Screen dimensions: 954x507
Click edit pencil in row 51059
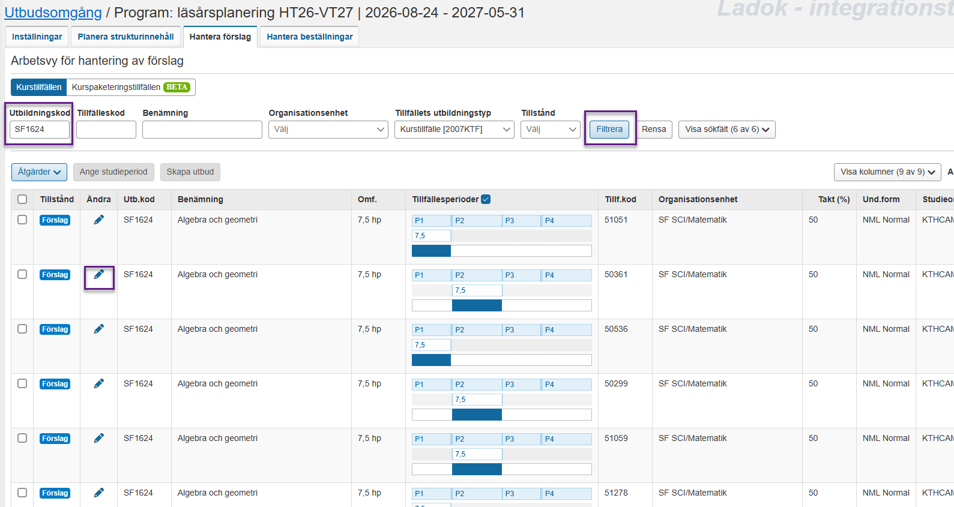99,439
